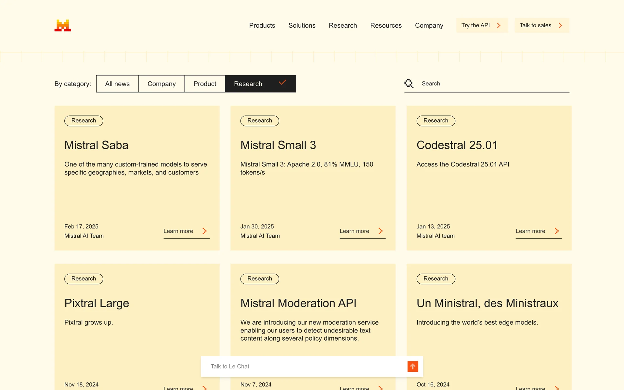Screen dimensions: 624x390
Task: Open the Research item in top navigation
Action: pyautogui.click(x=343, y=25)
